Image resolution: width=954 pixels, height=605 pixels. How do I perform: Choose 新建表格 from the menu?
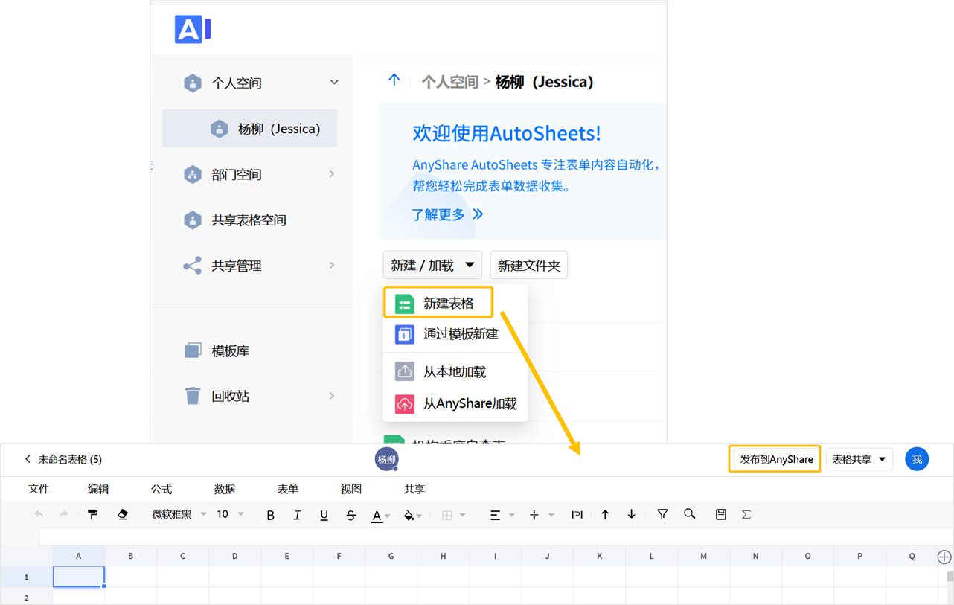(x=439, y=303)
